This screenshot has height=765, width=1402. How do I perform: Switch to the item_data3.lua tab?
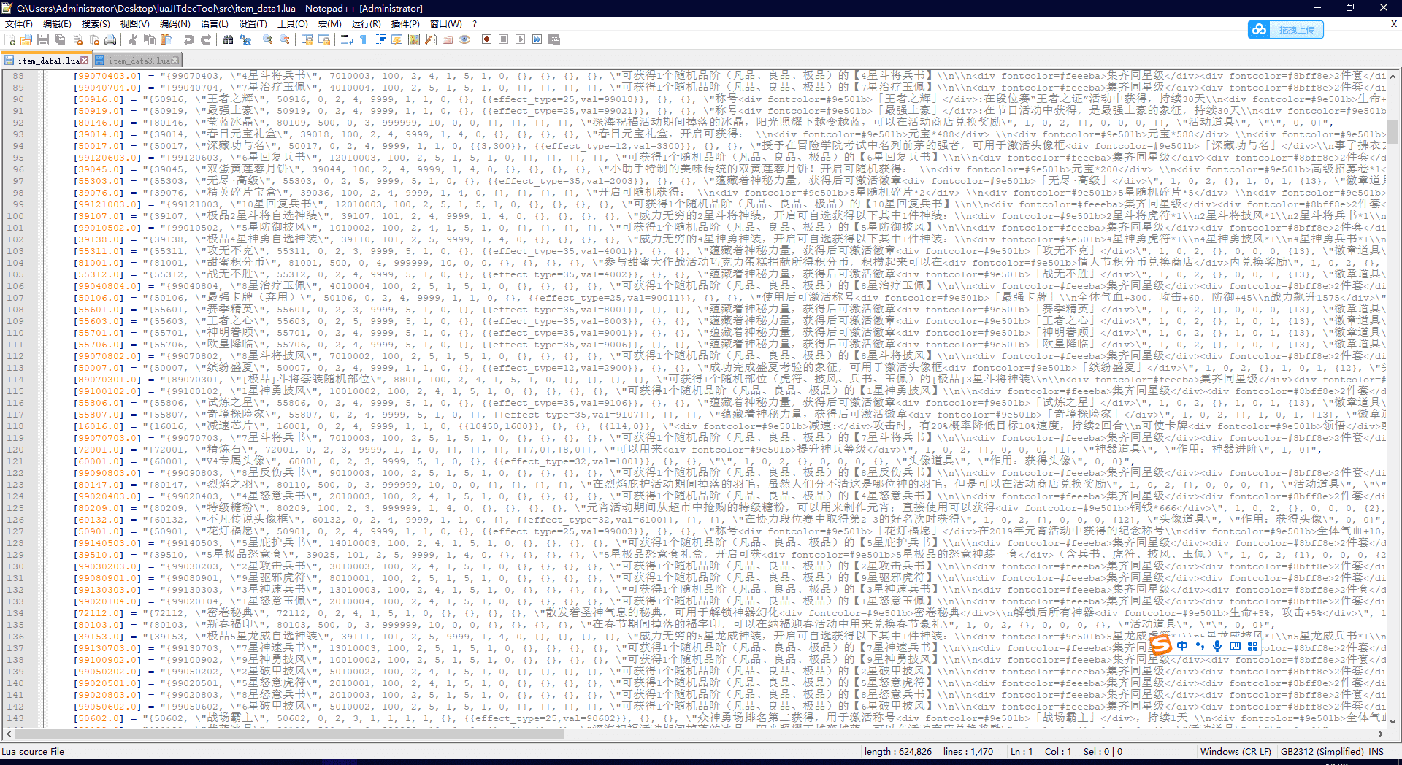[137, 61]
